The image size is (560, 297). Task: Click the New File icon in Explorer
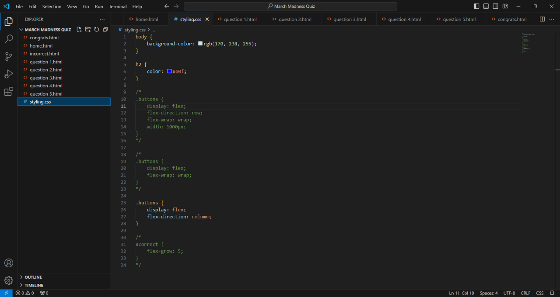[79, 30]
